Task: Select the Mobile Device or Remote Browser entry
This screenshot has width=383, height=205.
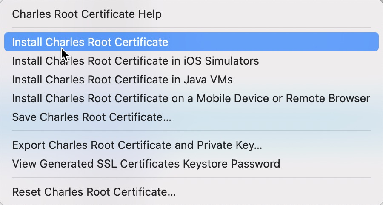Action: [191, 98]
